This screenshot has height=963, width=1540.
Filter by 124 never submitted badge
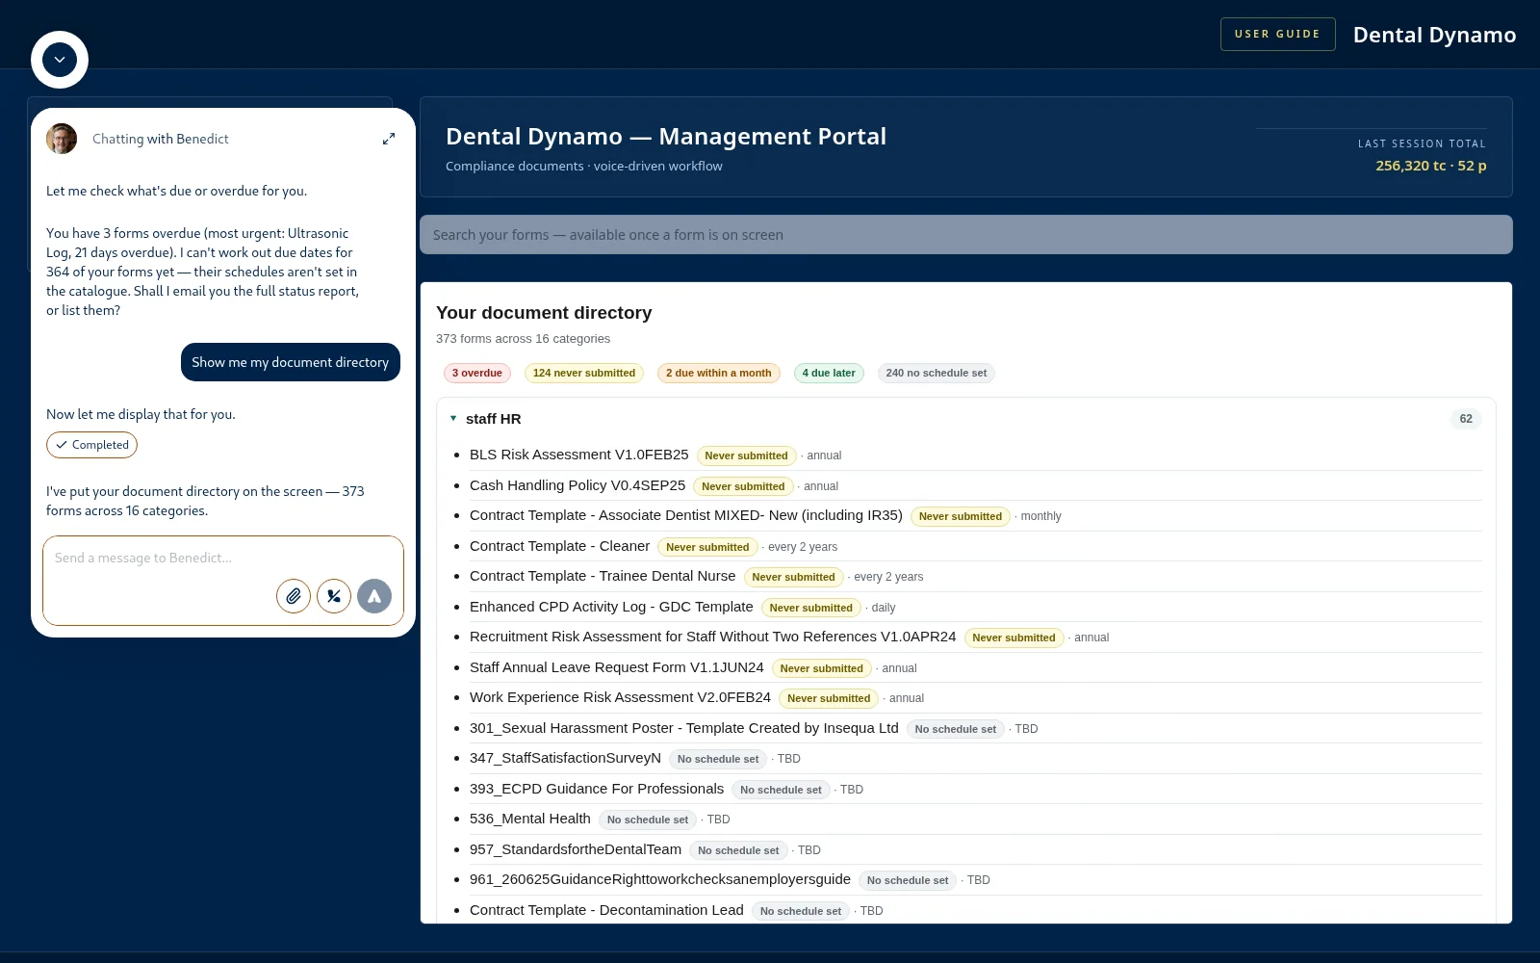[x=584, y=373]
